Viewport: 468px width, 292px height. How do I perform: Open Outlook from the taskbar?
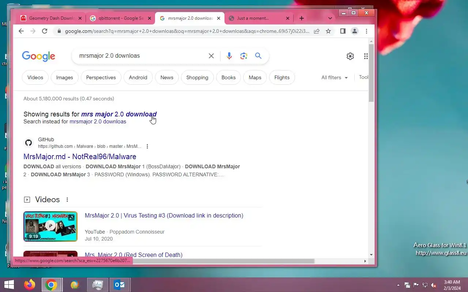pyautogui.click(x=120, y=285)
